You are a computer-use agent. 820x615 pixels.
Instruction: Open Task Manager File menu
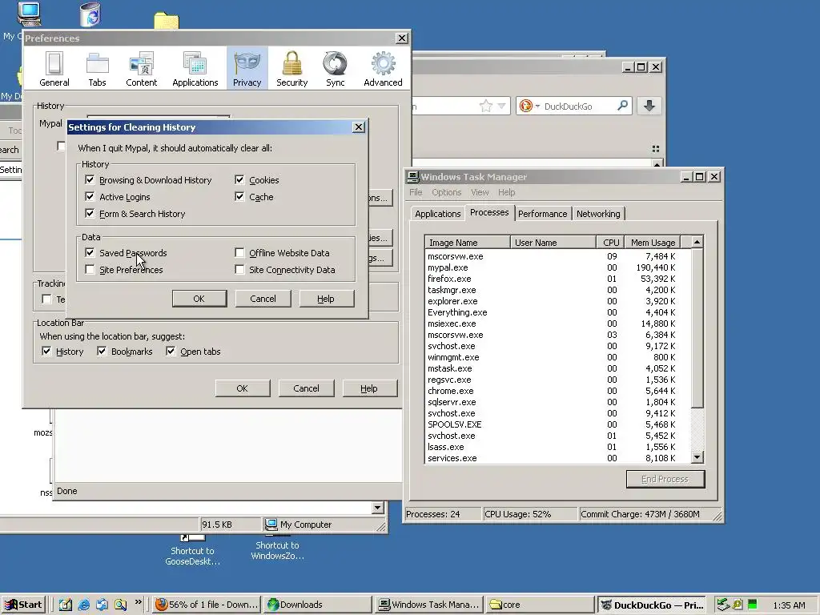416,192
